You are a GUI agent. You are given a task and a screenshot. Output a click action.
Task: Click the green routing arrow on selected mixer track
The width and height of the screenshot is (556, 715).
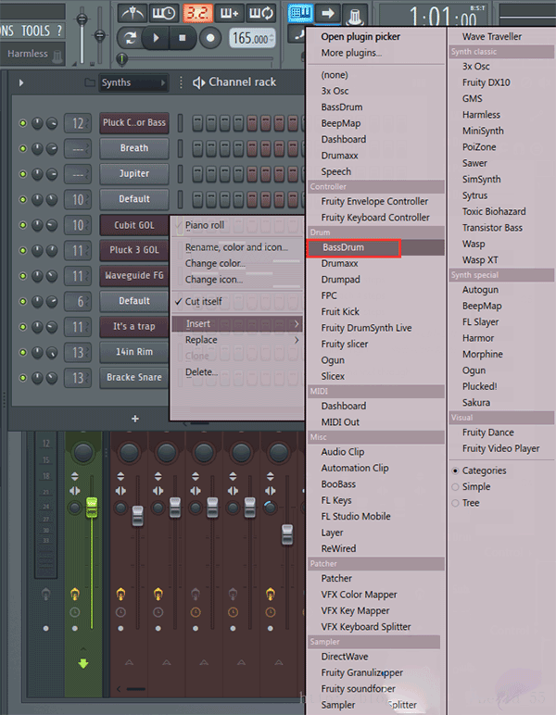(83, 663)
